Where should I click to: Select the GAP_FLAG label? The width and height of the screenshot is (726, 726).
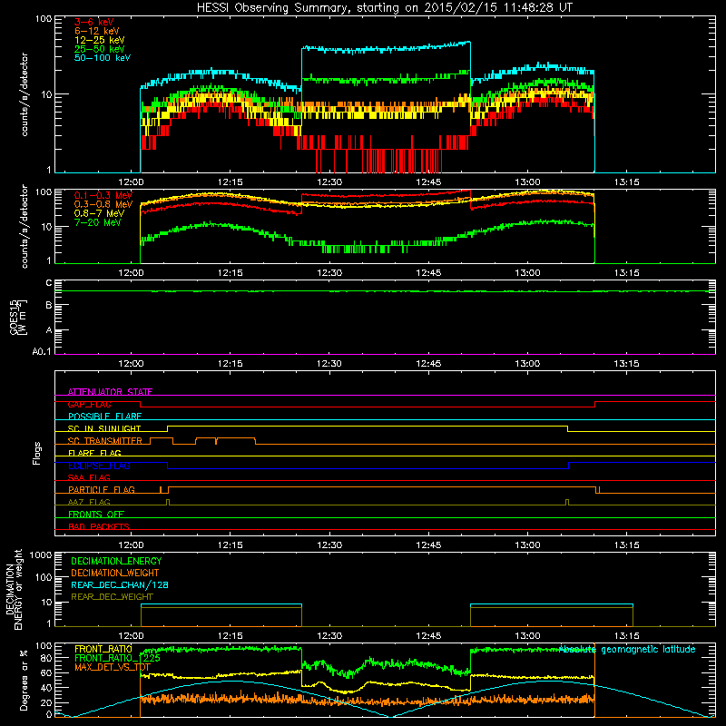click(x=89, y=404)
